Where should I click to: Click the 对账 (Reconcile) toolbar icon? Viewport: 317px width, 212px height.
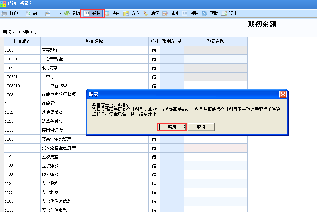(185, 14)
